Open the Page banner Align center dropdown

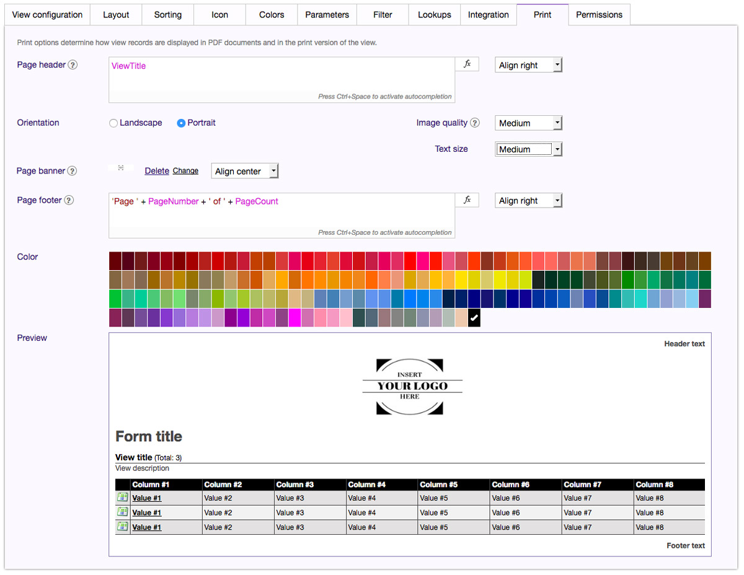[245, 172]
